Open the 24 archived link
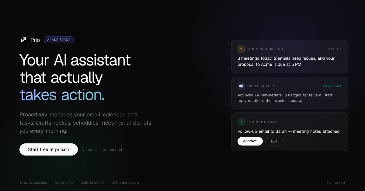Image resolution: width=365 pixels, height=191 pixels. [332, 86]
